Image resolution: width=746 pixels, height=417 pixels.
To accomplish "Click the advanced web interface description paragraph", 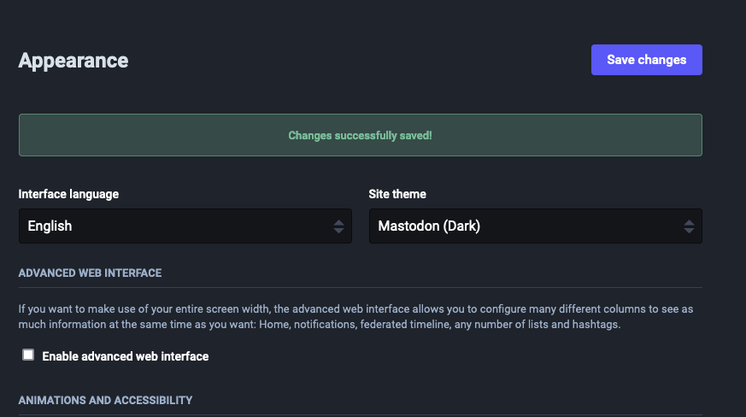I will [x=360, y=316].
